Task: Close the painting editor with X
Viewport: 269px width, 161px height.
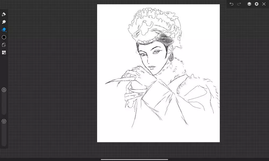Action: point(264,4)
